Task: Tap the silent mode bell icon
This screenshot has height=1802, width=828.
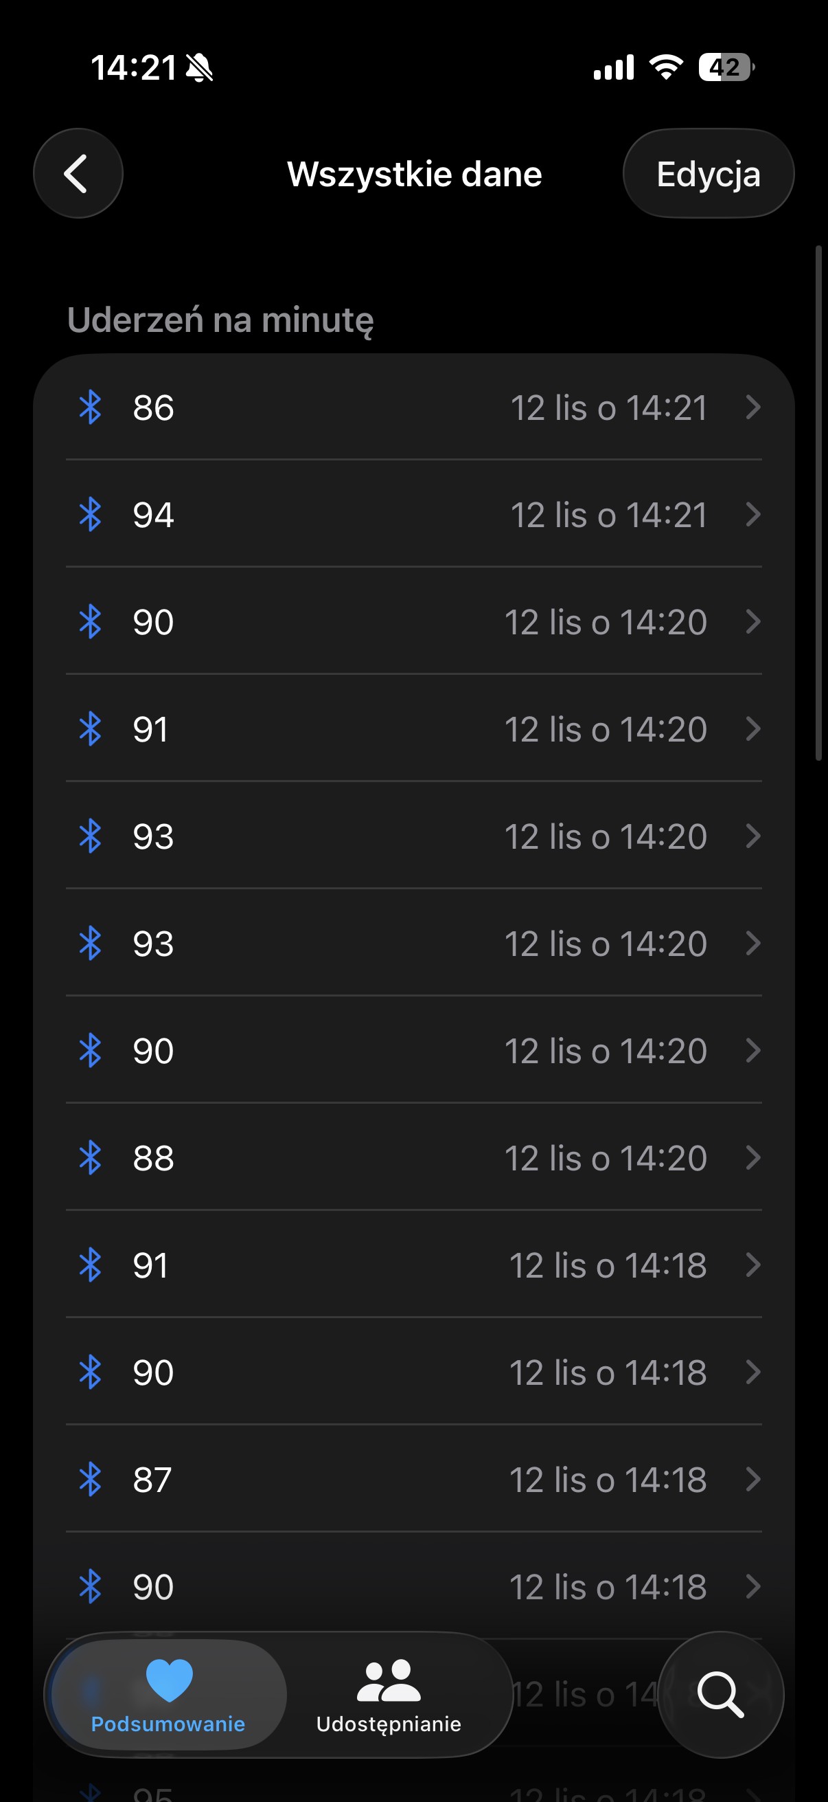Action: click(200, 69)
